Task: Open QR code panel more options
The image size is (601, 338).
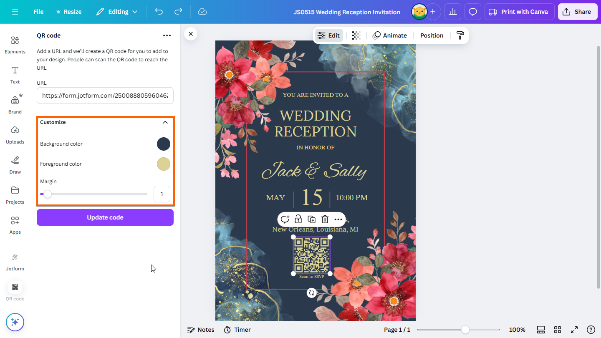Action: [167, 35]
